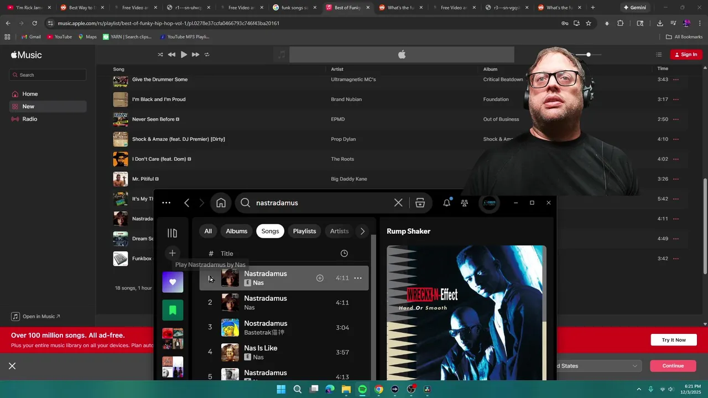This screenshot has height=398, width=708.
Task: Click the red Sign In button
Action: (x=686, y=55)
